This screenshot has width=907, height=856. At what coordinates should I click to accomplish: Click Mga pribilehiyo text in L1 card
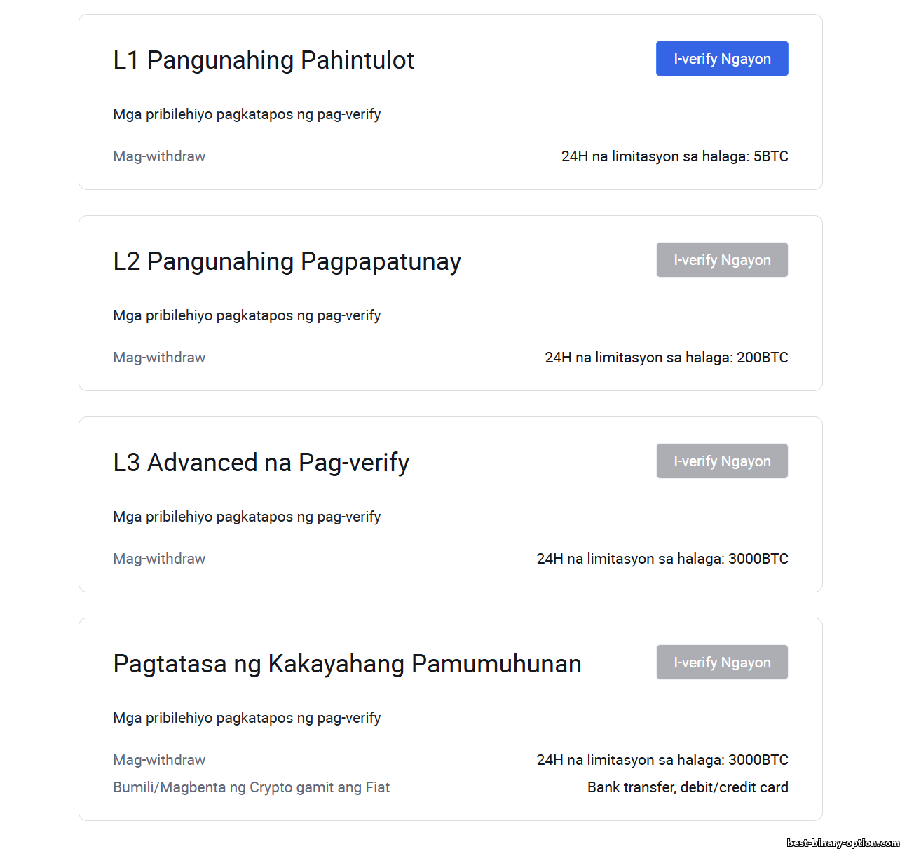[x=247, y=114]
